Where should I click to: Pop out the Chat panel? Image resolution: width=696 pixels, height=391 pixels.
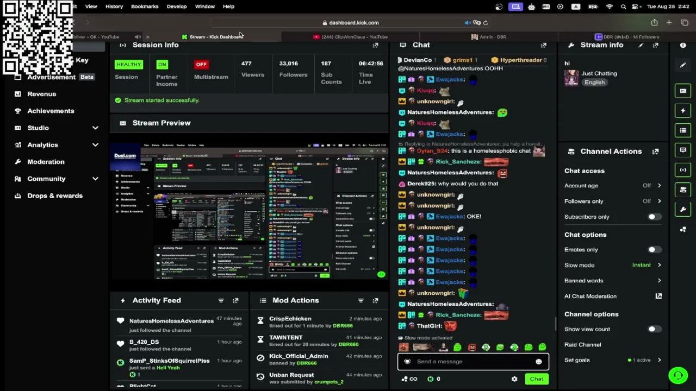543,45
